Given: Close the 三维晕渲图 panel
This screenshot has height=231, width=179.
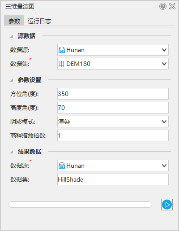Looking at the screenshot, I should [172, 6].
